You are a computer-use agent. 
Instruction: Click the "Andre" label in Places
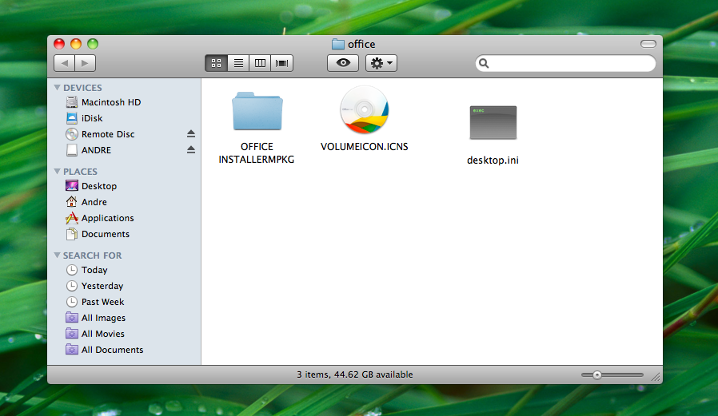coord(94,202)
